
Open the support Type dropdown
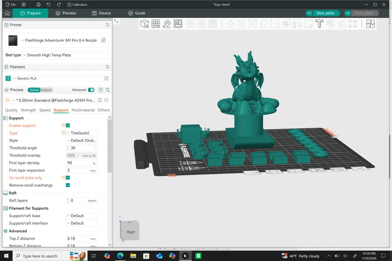click(x=81, y=133)
